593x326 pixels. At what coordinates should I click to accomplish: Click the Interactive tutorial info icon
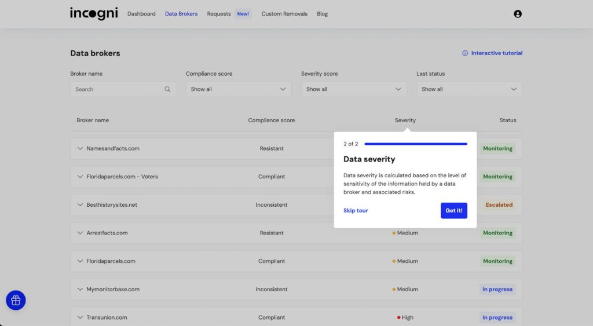[464, 53]
